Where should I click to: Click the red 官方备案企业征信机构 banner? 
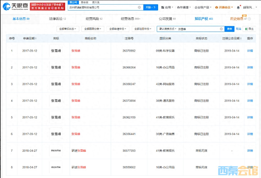click(x=47, y=7)
